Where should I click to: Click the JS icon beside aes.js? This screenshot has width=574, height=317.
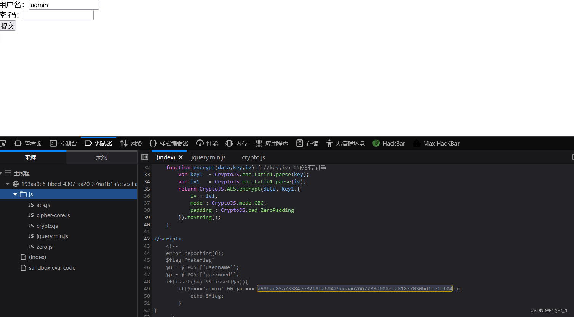tap(31, 205)
